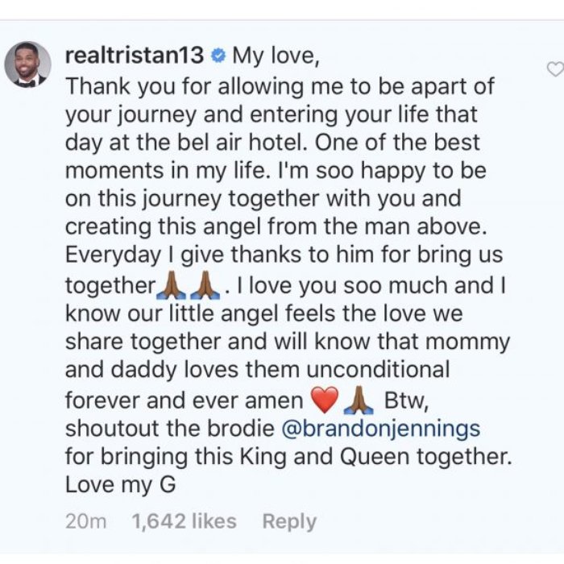
Task: Click 'shoutout the brodie' text
Action: click(170, 429)
